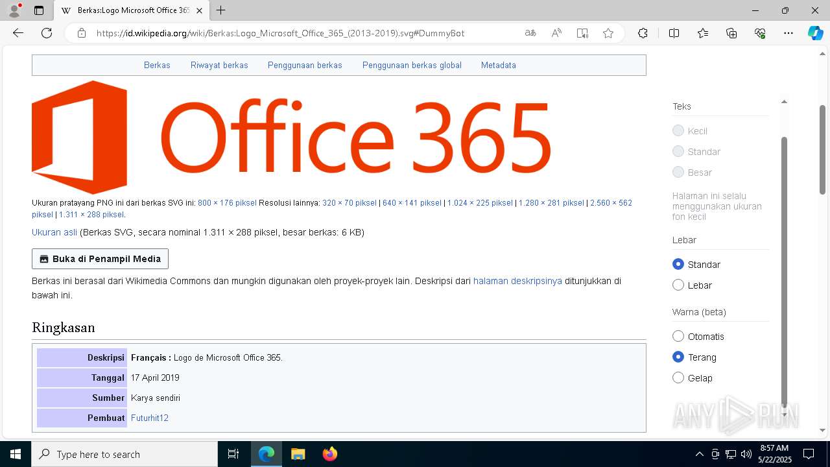
Task: Refresh the current page
Action: point(47,33)
